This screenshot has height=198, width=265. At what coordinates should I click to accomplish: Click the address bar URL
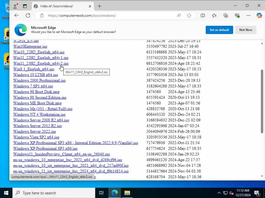click(x=82, y=15)
